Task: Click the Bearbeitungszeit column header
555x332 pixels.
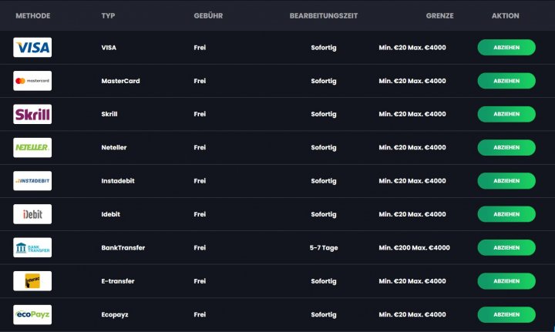Action: [x=324, y=15]
